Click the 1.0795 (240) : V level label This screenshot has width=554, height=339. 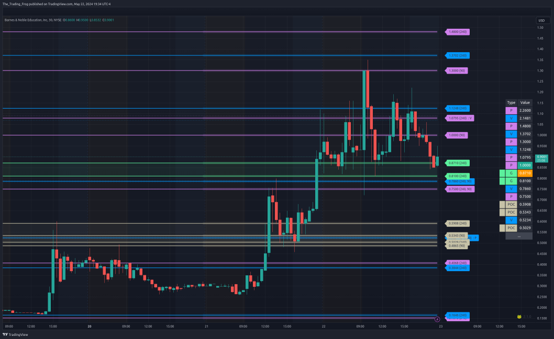[460, 118]
